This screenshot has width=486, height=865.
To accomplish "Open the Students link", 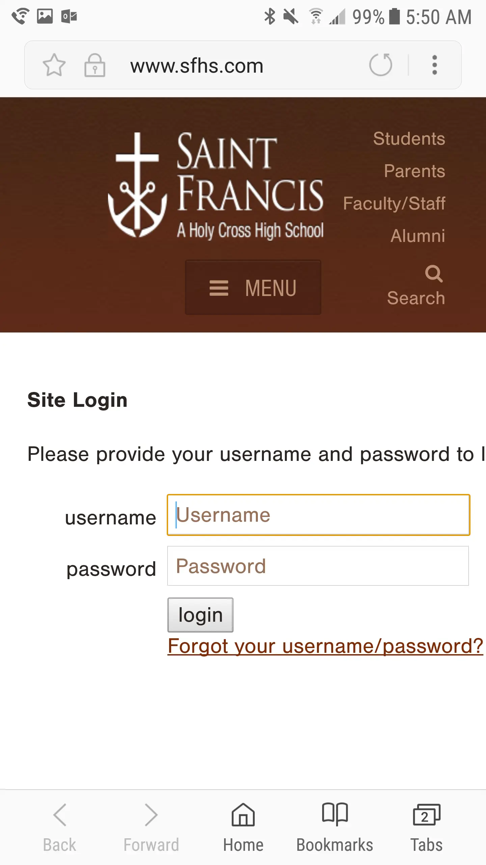I will [x=409, y=139].
